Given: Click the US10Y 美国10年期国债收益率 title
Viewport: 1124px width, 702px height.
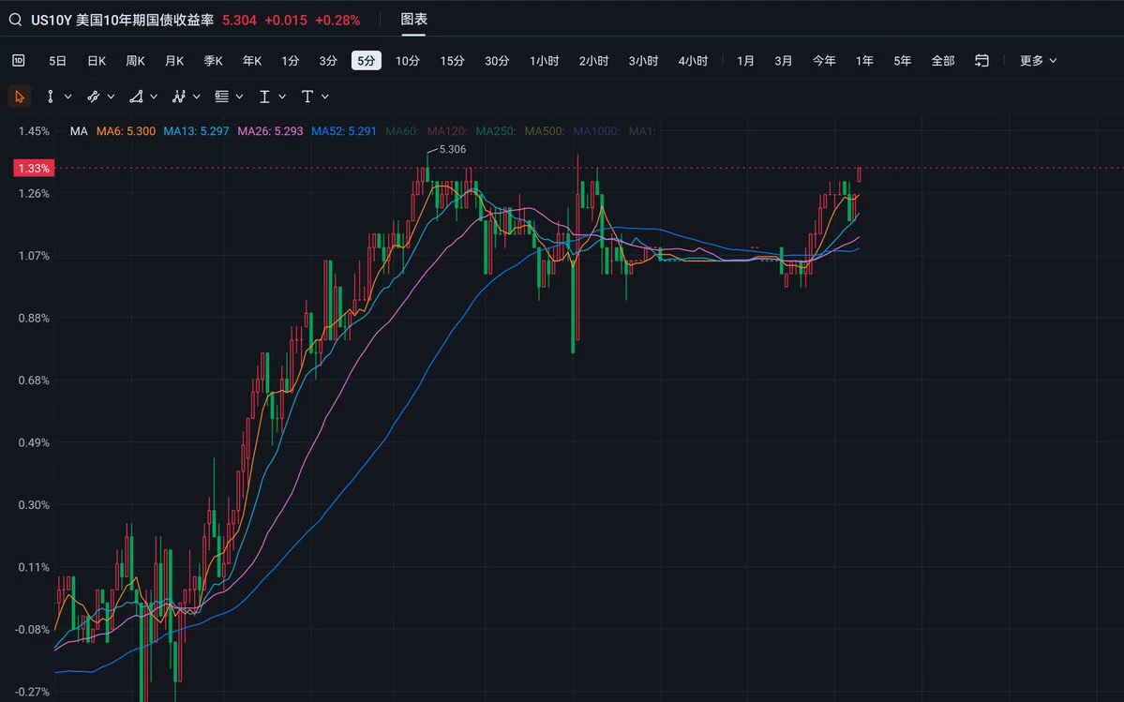Looking at the screenshot, I should coord(123,20).
